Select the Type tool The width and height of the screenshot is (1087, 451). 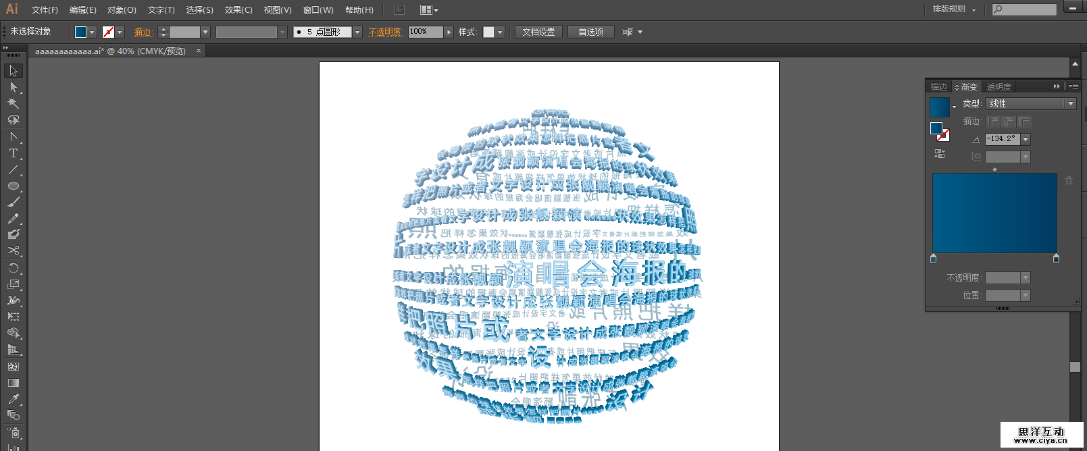click(13, 153)
